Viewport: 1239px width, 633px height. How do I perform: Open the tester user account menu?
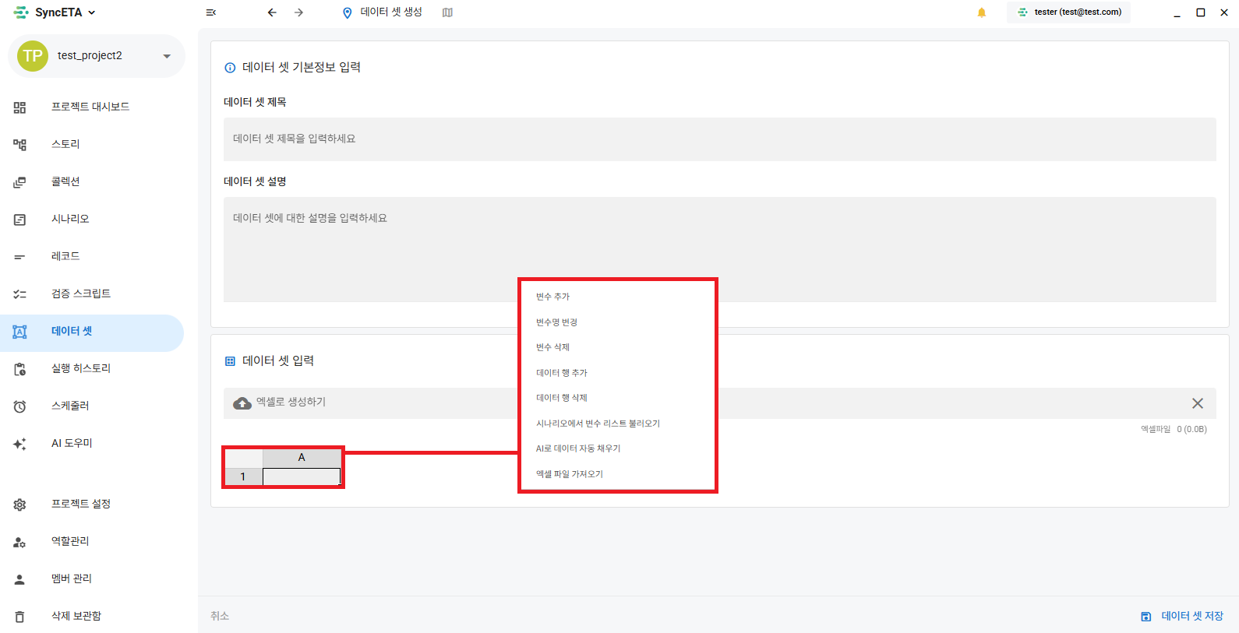[x=1069, y=12]
